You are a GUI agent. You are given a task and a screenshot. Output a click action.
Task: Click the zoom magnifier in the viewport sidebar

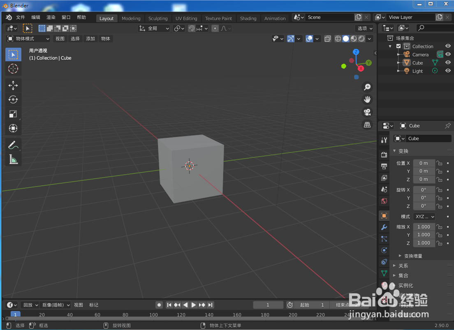pyautogui.click(x=367, y=87)
